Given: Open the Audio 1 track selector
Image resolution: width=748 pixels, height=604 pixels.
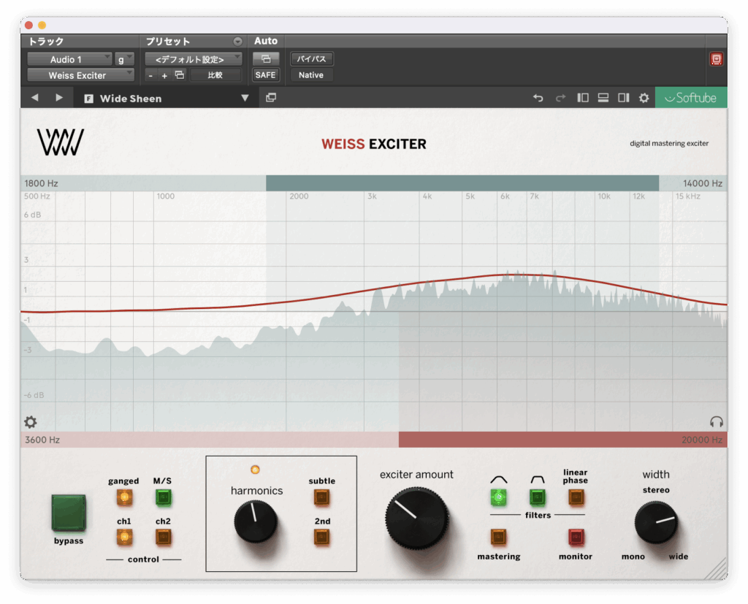Looking at the screenshot, I should point(69,59).
